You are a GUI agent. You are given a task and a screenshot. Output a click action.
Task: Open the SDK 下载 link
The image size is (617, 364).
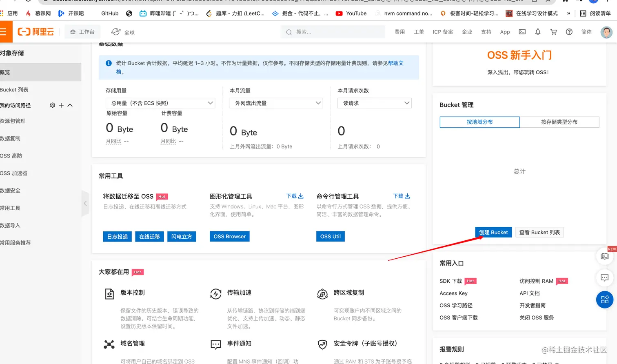coord(451,281)
